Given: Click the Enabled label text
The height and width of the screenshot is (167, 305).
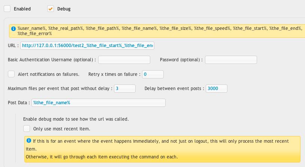Looking at the screenshot, I should tap(22, 9).
